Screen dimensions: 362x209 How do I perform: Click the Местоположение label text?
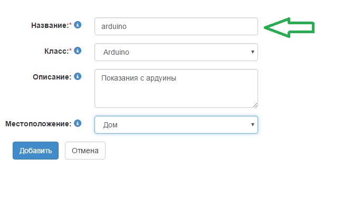coord(39,124)
